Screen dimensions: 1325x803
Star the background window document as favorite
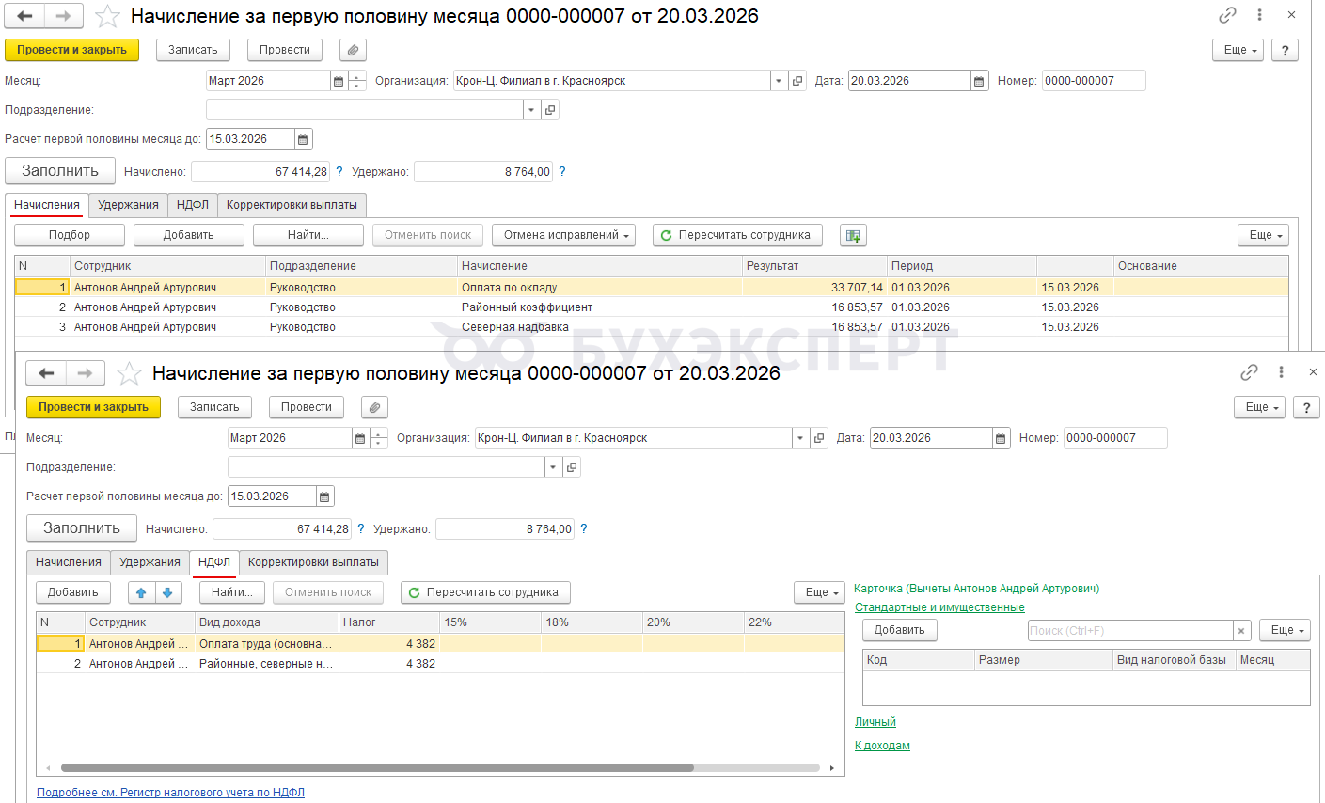[x=108, y=16]
